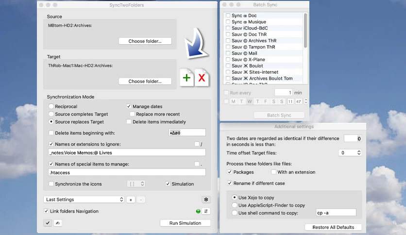Select Source replaces Target mode
The image size is (406, 235).
coord(51,122)
